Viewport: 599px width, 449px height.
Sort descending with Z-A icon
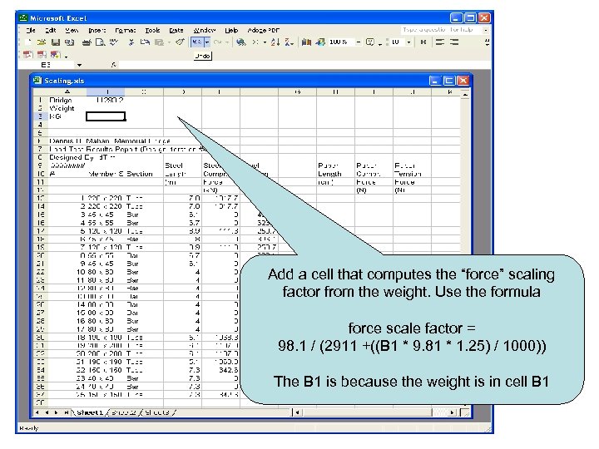(x=290, y=42)
